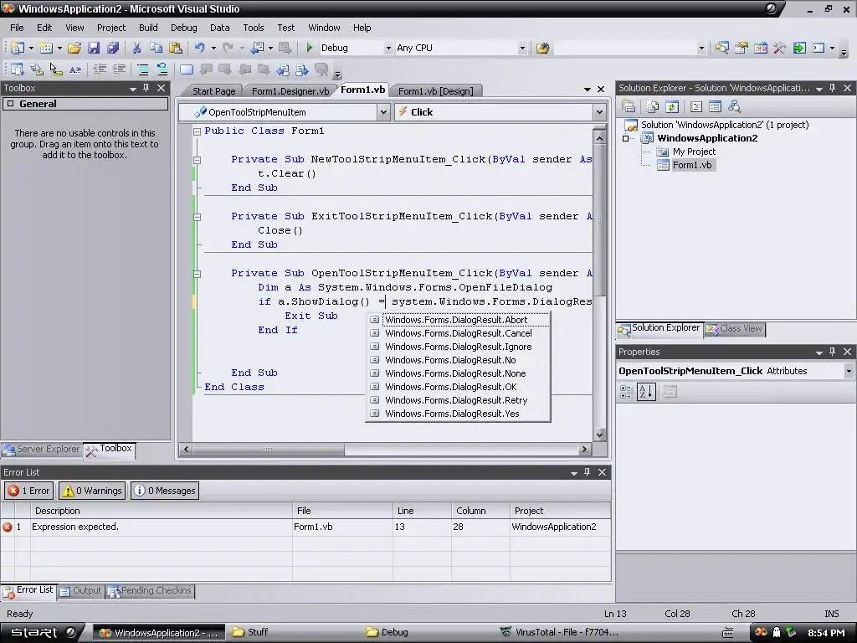857x643 pixels.
Task: Collapse the Public Class Form1 code region
Action: tap(197, 131)
